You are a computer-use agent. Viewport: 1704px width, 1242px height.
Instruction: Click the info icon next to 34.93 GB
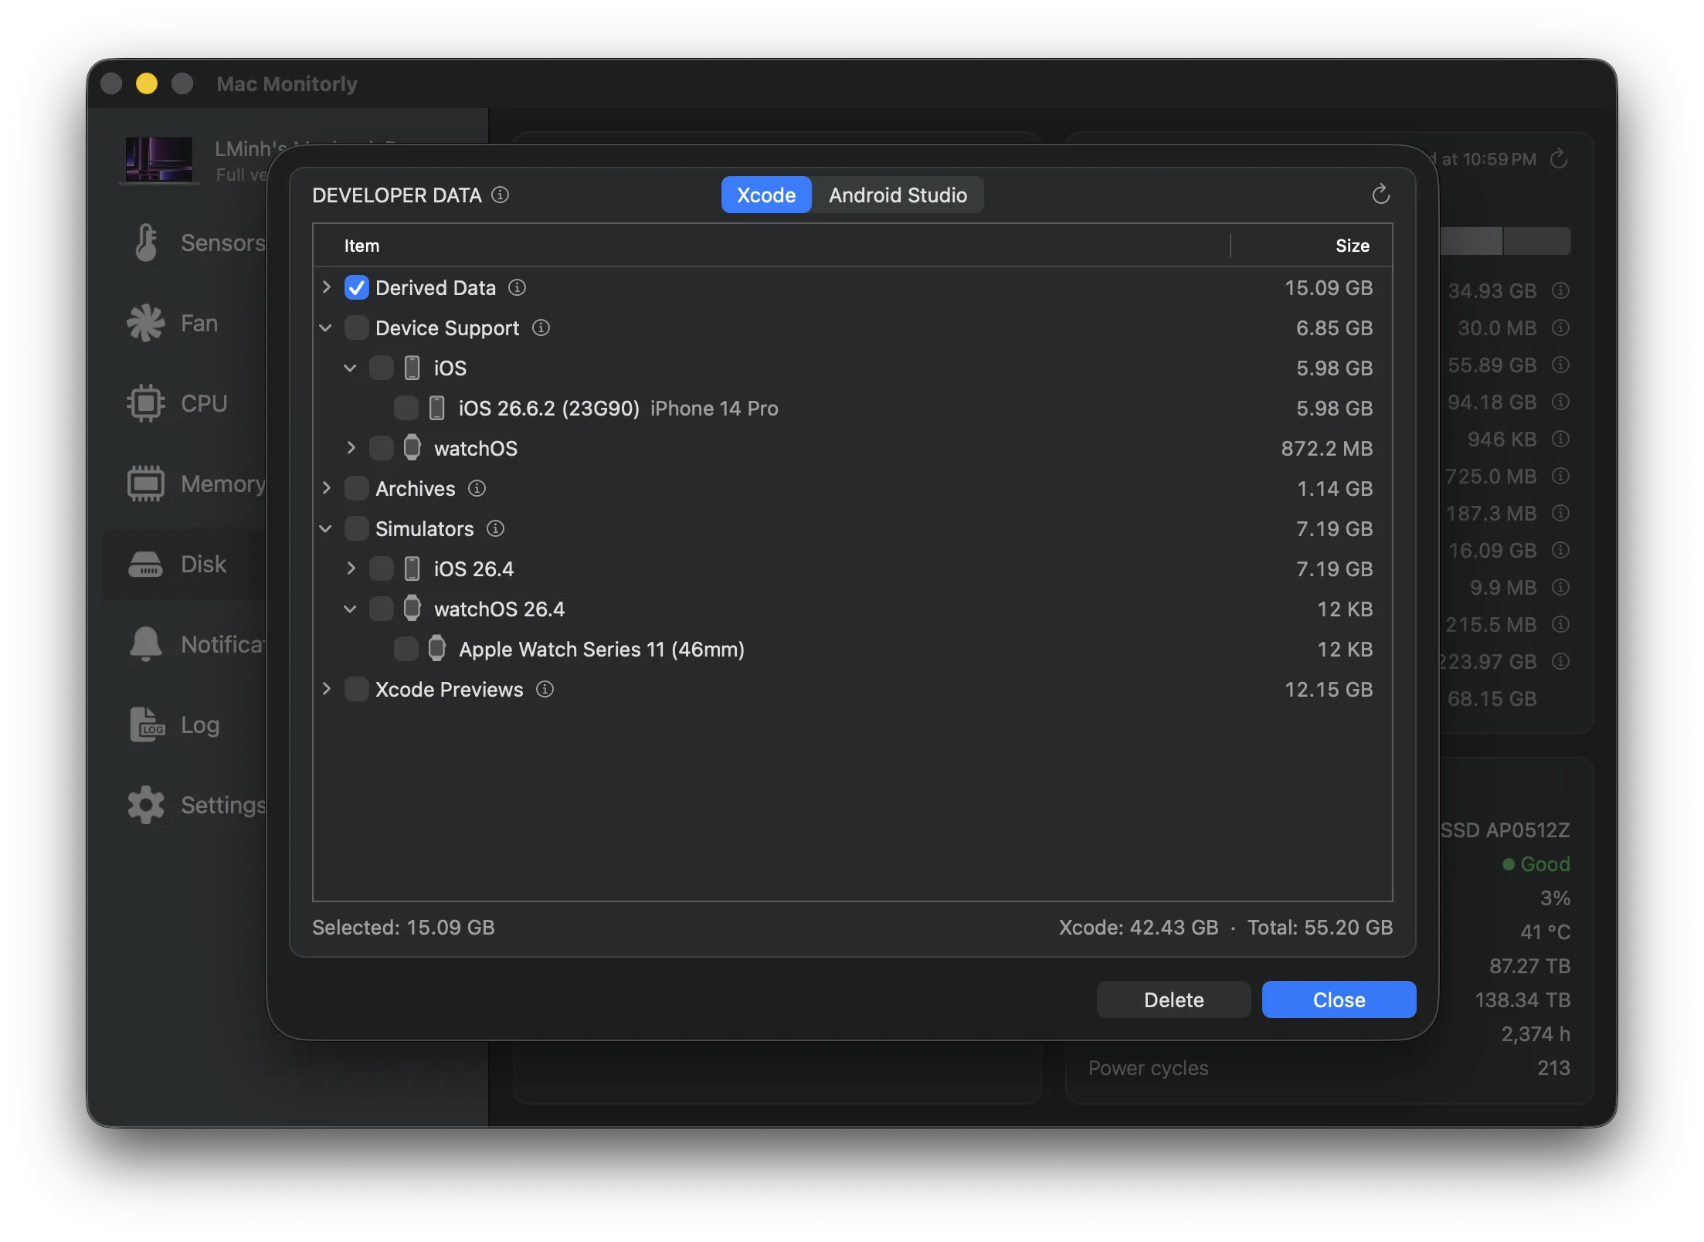[1560, 290]
